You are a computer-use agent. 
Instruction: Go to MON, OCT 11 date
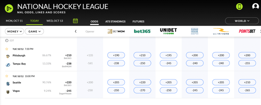[x=14, y=21]
